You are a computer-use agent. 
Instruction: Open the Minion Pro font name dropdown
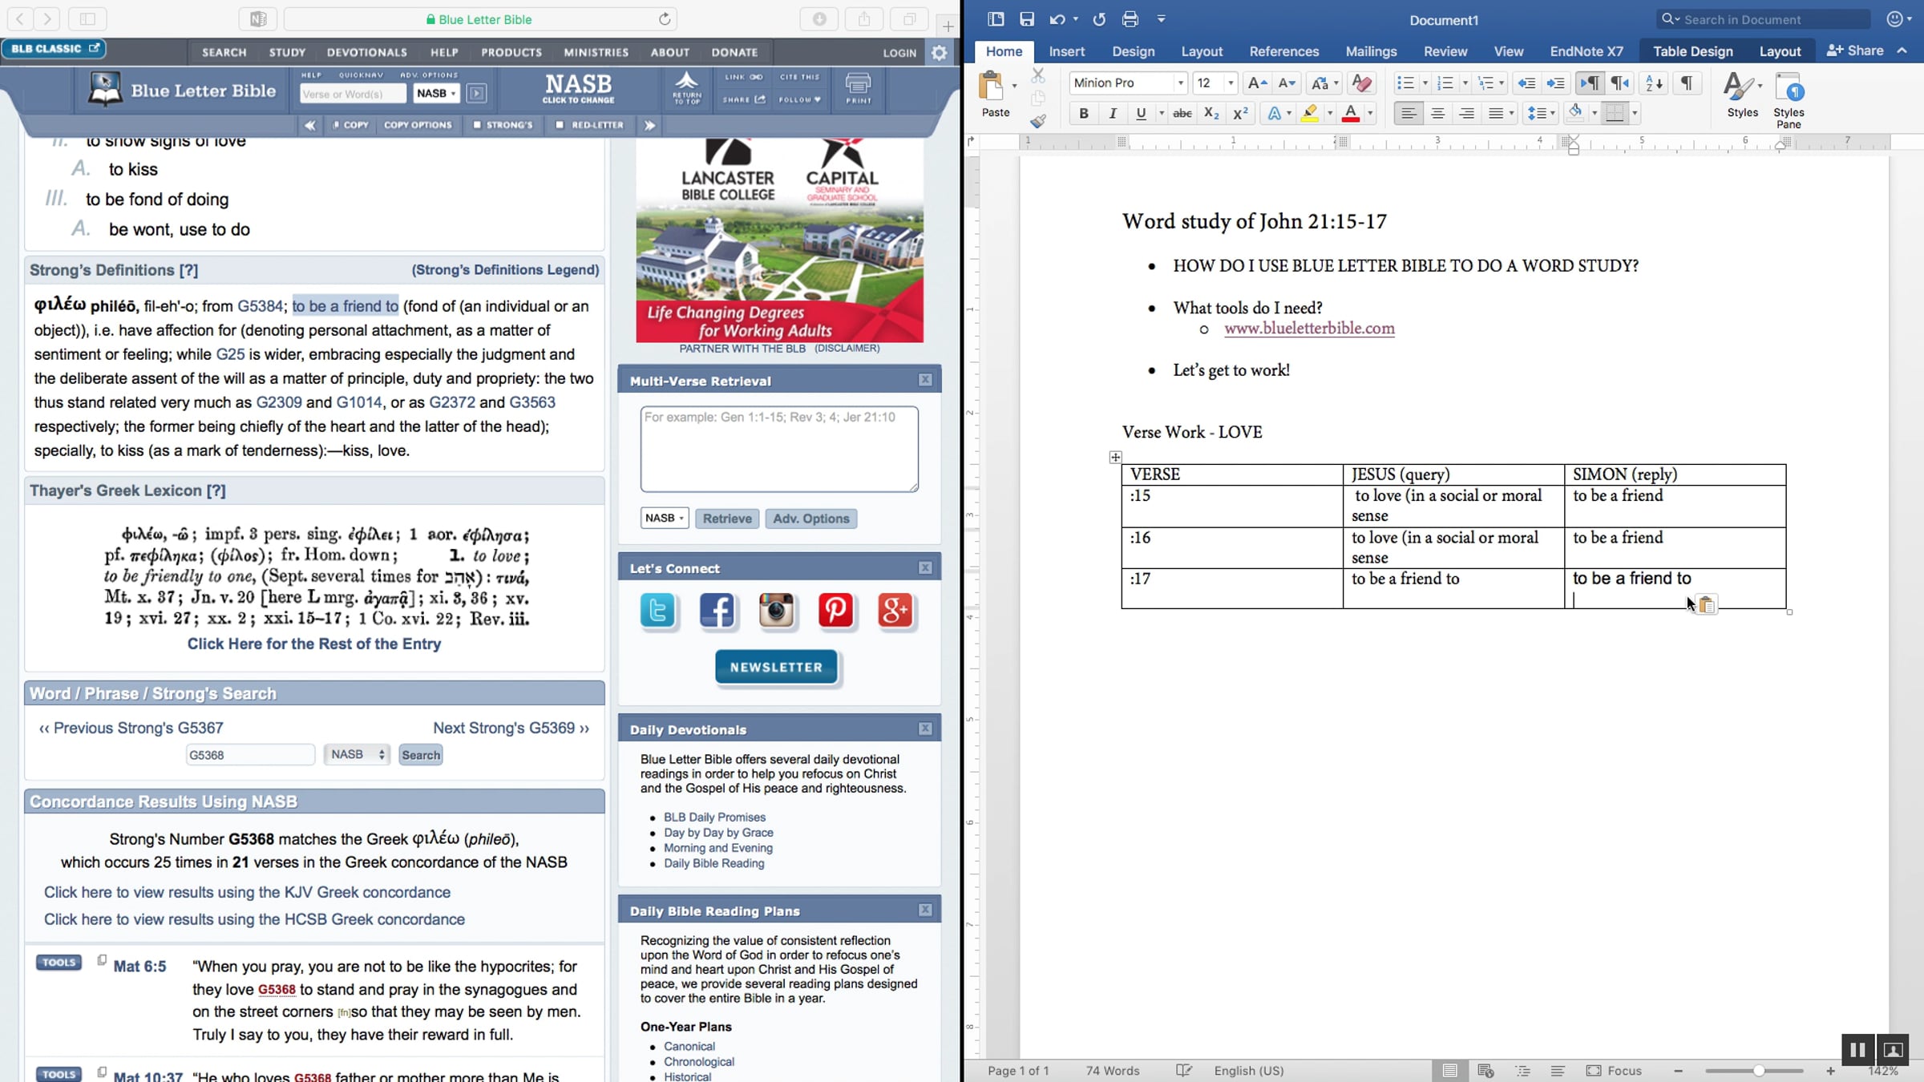[x=1180, y=83]
